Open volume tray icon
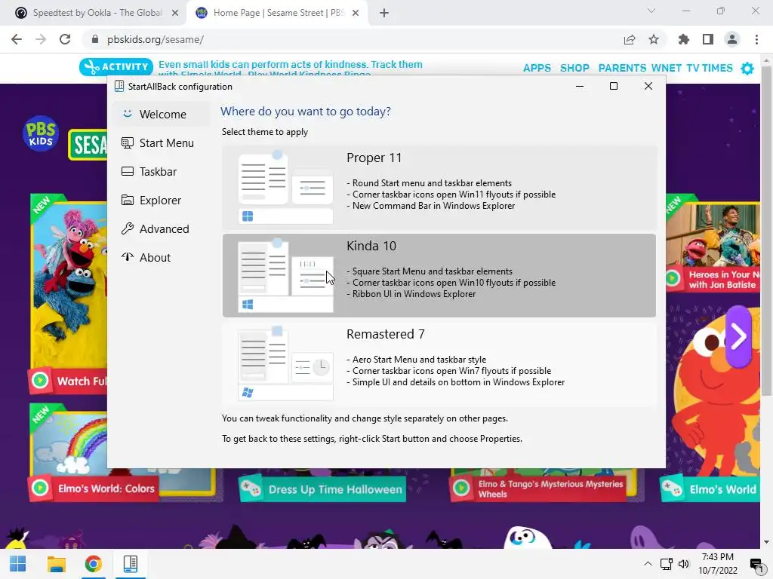 [683, 564]
